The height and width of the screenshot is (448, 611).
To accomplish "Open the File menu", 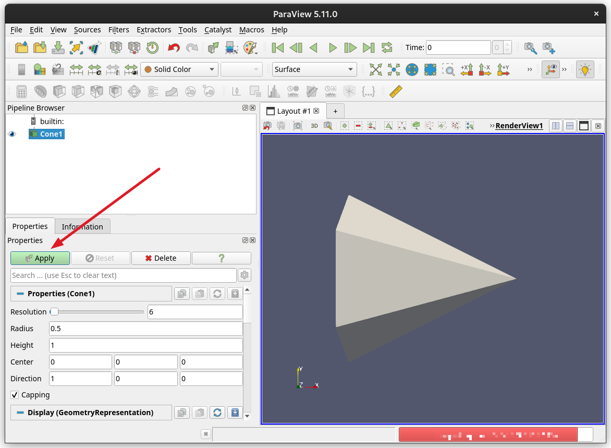I will (x=16, y=30).
